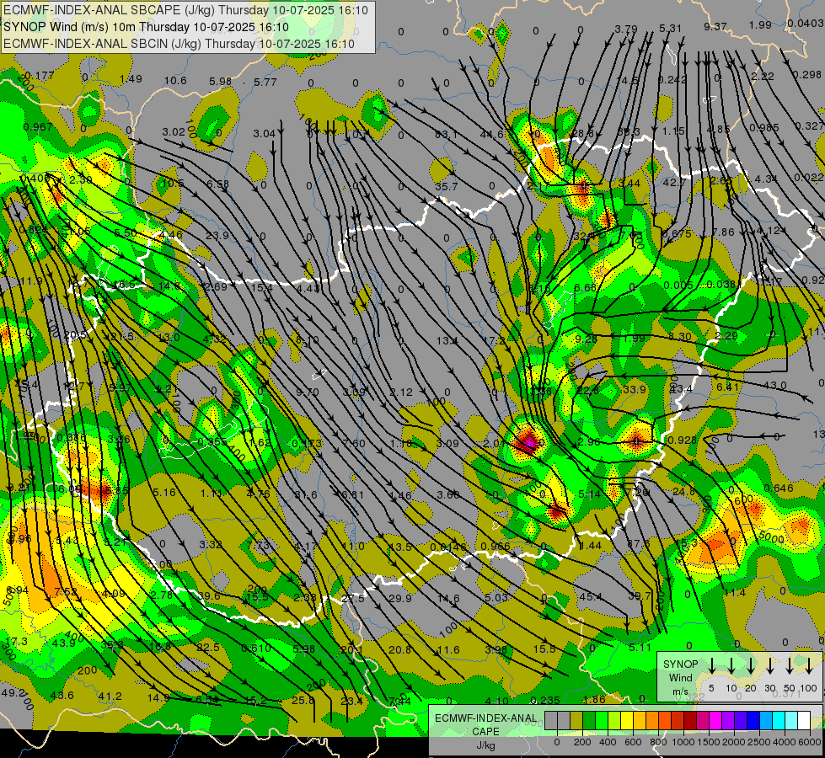Click the '29.9' value on the map
The height and width of the screenshot is (758, 825).
click(x=400, y=598)
